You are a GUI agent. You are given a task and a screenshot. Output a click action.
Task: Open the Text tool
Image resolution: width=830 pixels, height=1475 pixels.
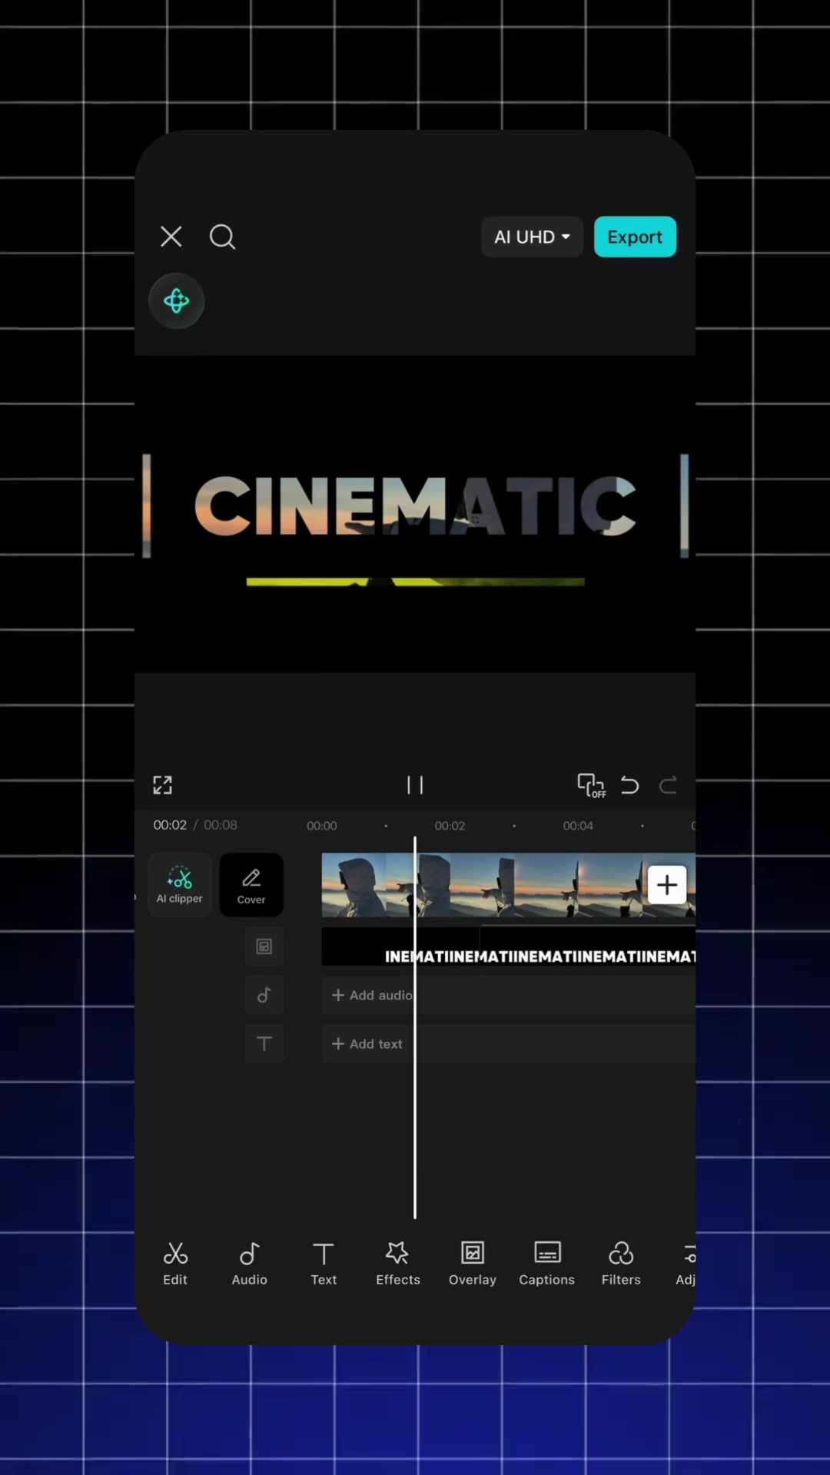pos(324,1263)
